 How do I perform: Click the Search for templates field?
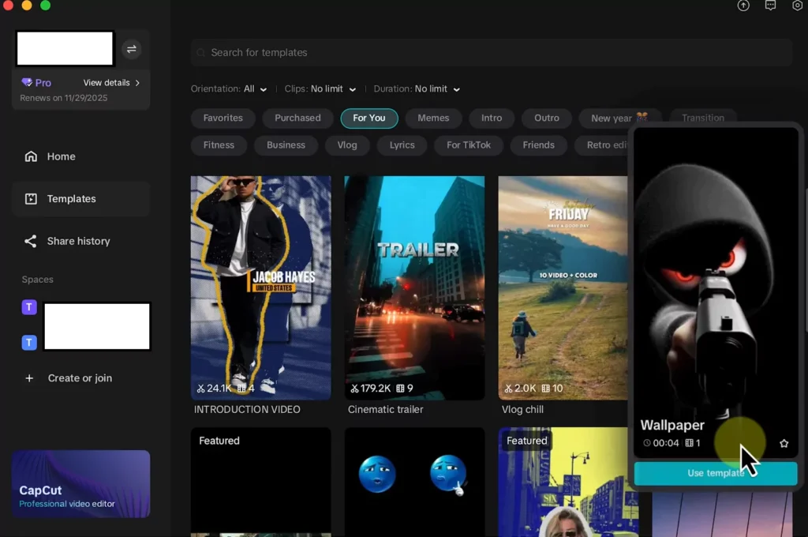pyautogui.click(x=491, y=53)
